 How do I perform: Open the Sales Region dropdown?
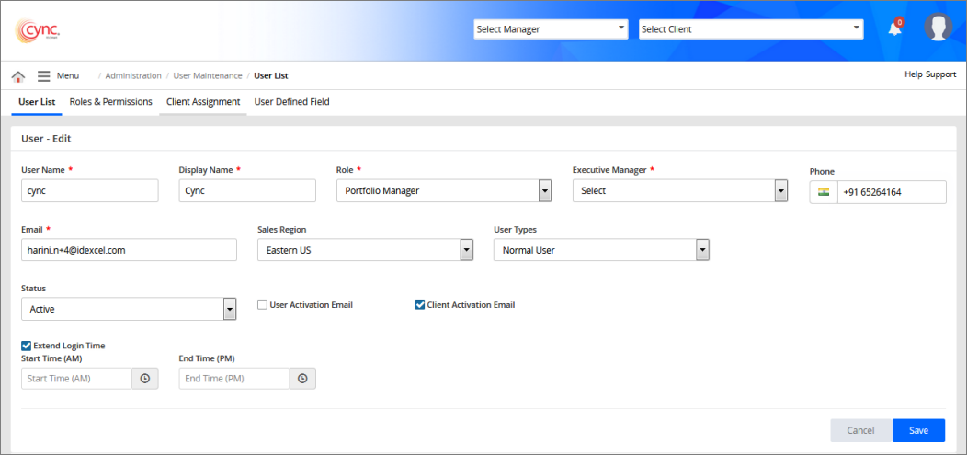[466, 250]
